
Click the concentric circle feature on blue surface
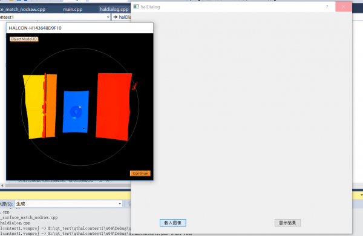[x=76, y=112]
